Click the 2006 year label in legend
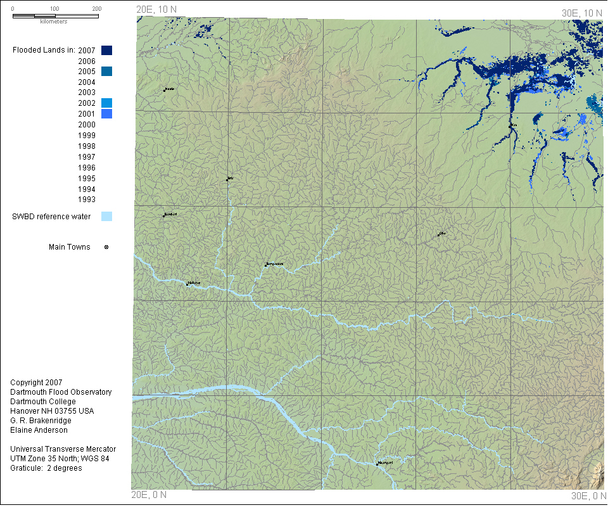 pos(86,61)
